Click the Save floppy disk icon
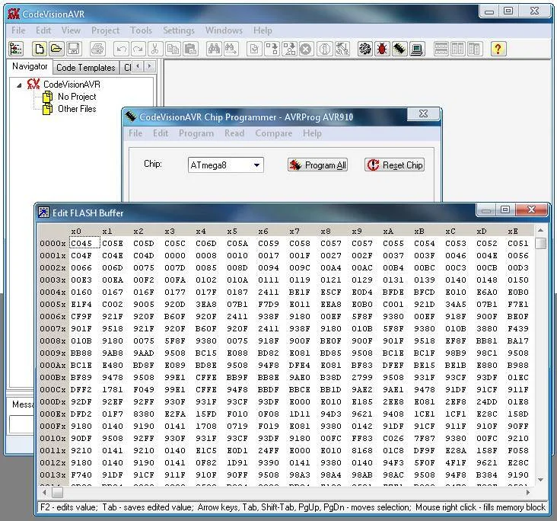This screenshot has height=521, width=557. coord(74,49)
